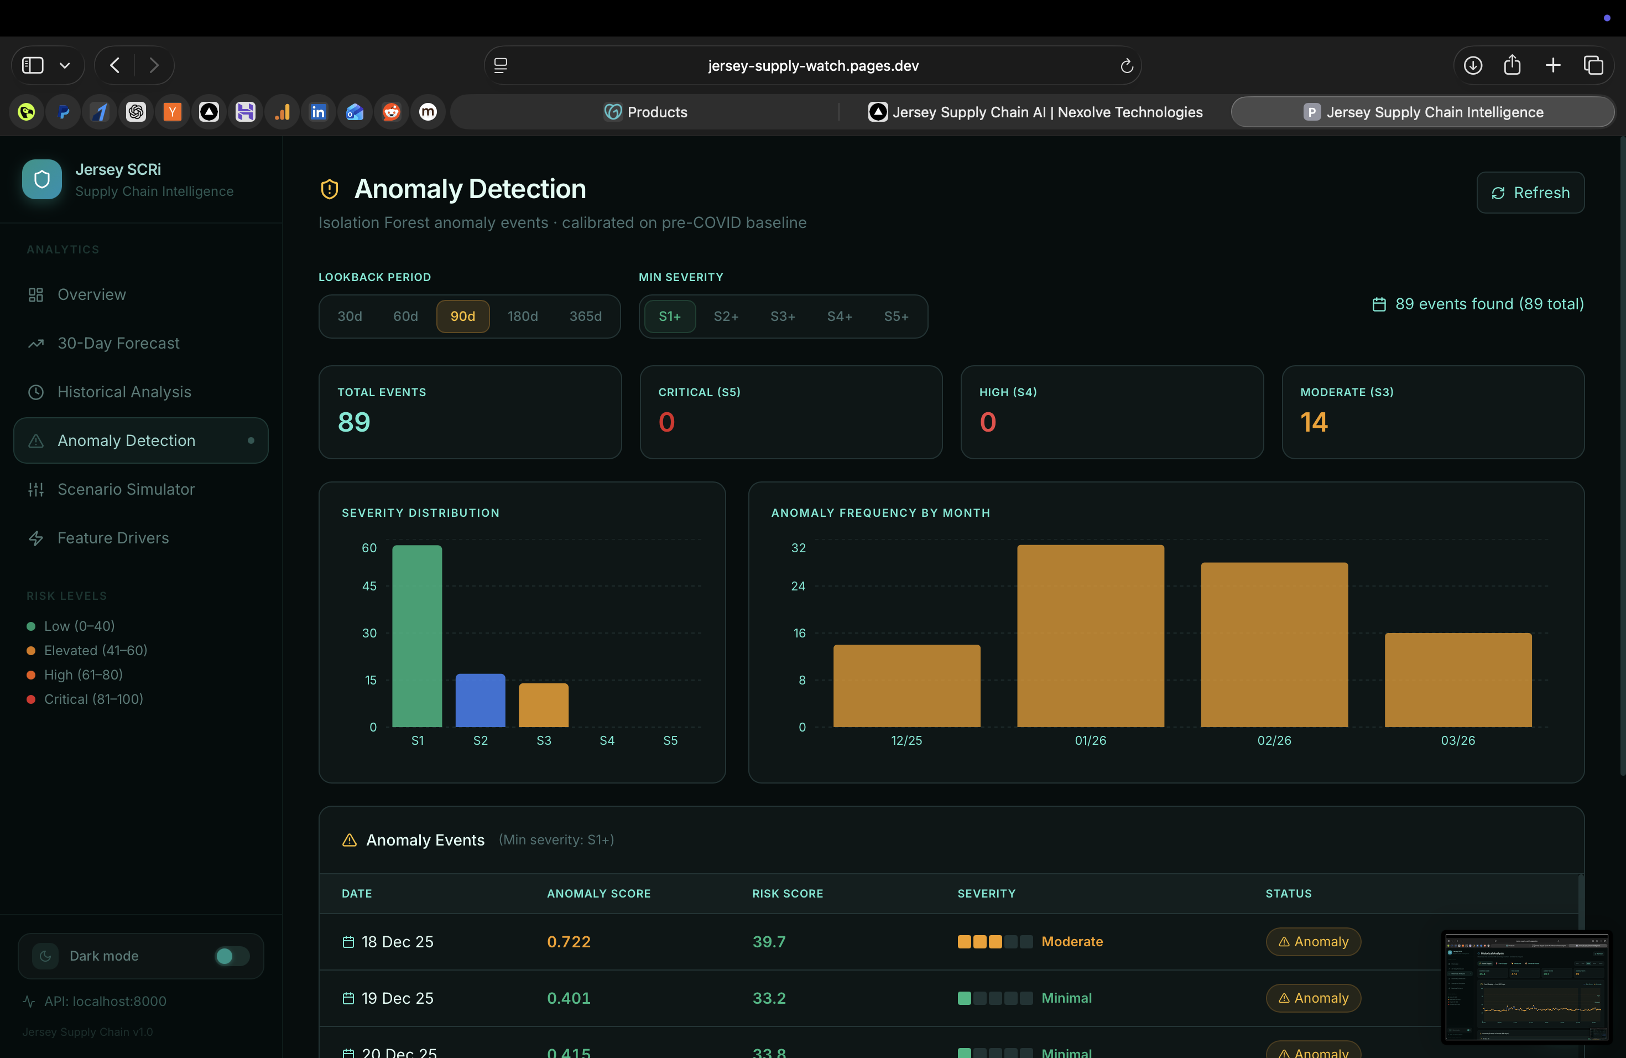Click the 30-Day Forecast trend icon
The image size is (1626, 1058).
tap(35, 343)
